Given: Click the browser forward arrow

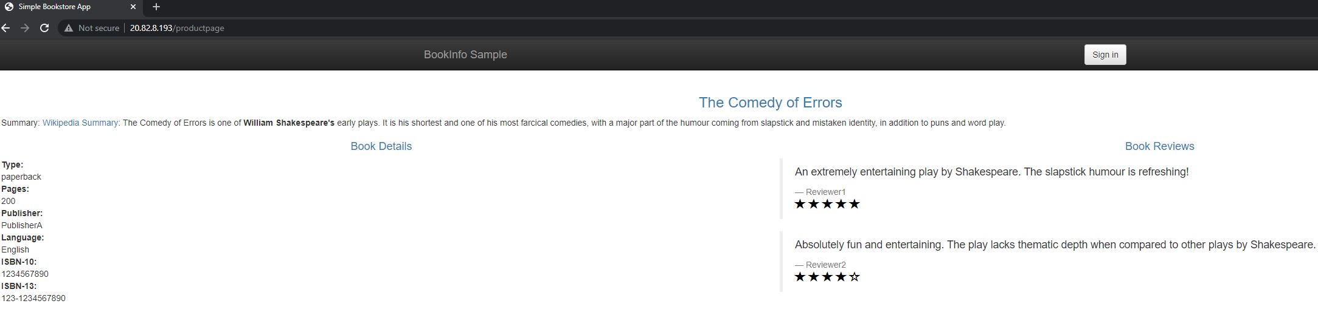Looking at the screenshot, I should pos(25,28).
